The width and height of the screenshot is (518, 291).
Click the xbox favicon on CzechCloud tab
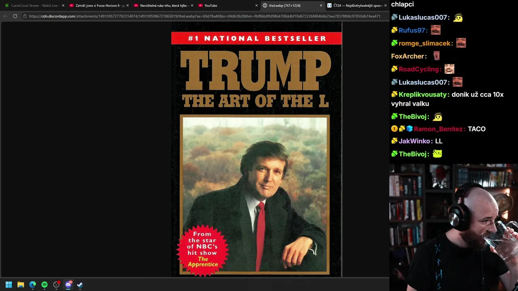(x=6, y=6)
